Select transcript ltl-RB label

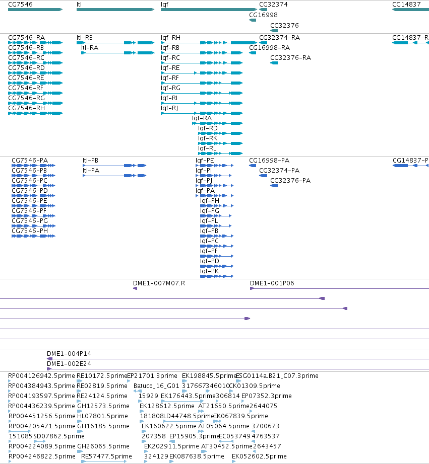85,38
